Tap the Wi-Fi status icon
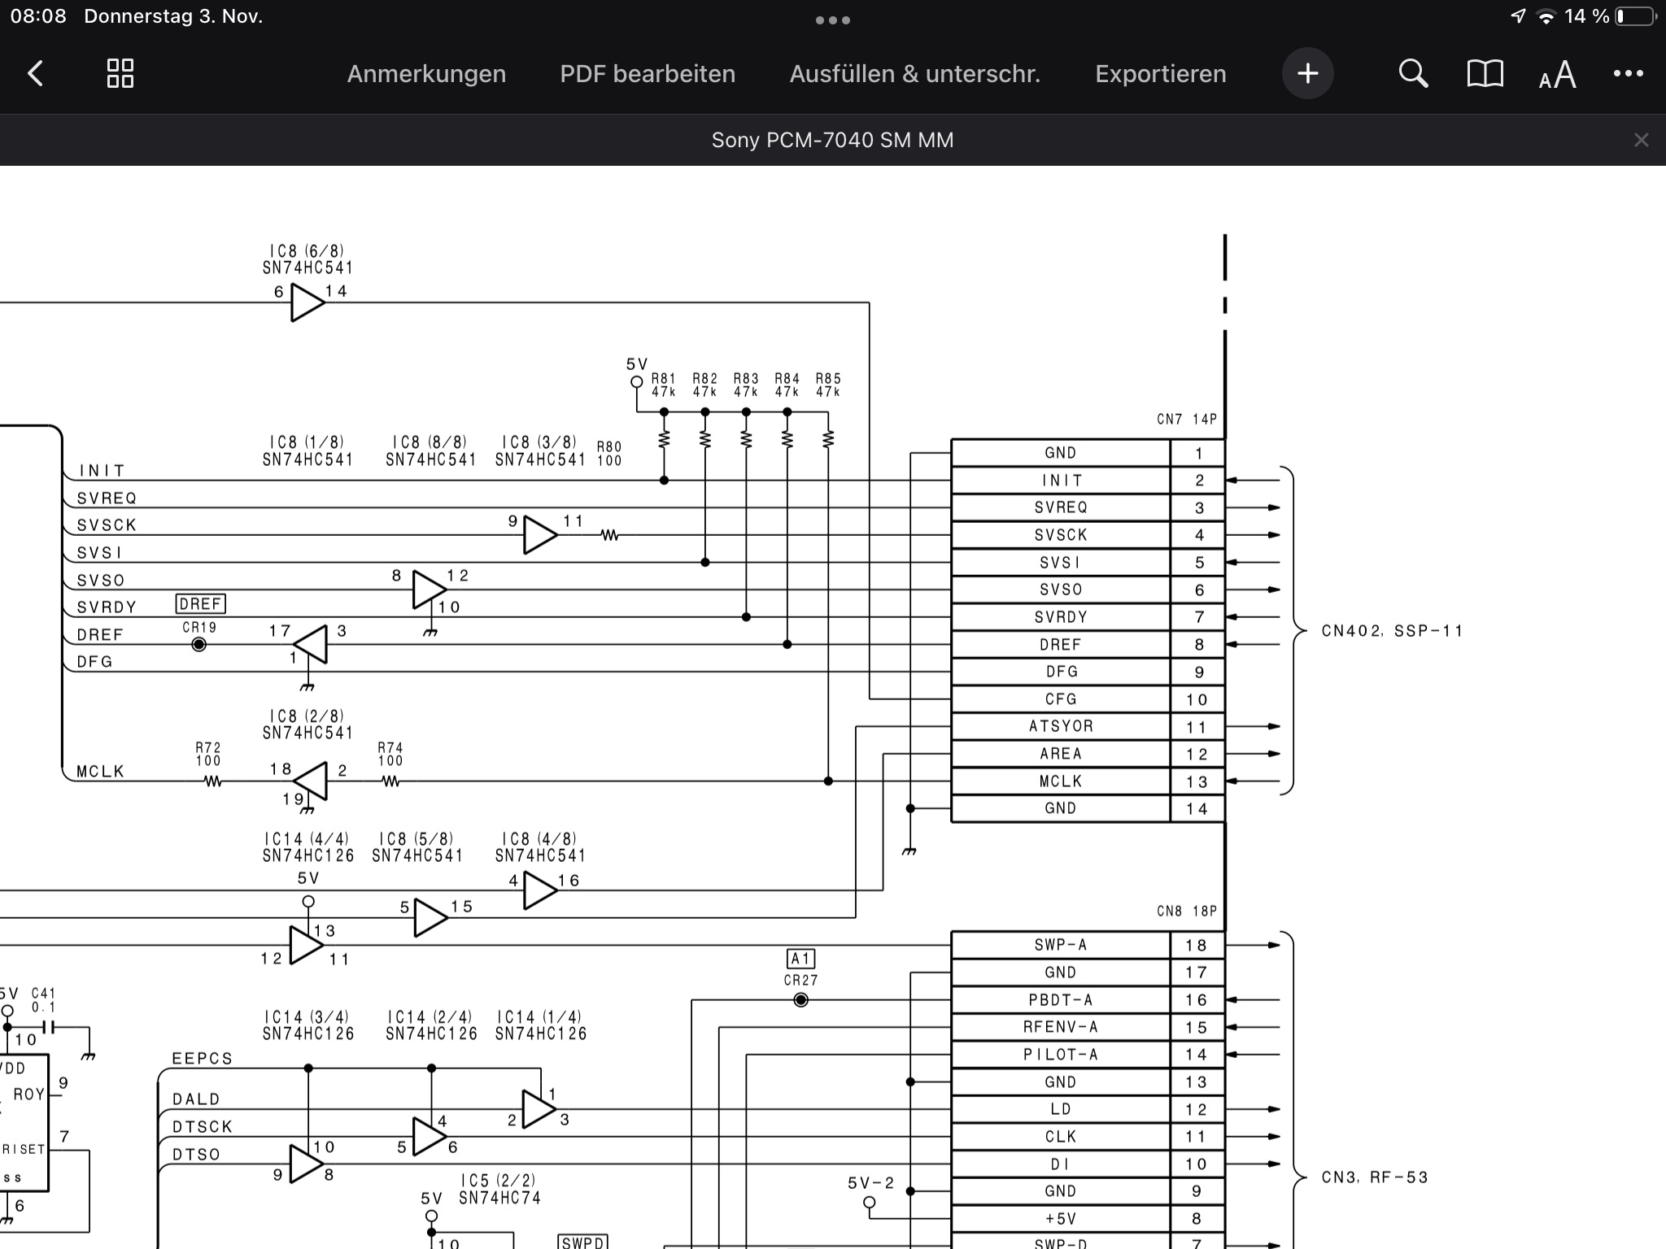The width and height of the screenshot is (1666, 1249). (1546, 17)
